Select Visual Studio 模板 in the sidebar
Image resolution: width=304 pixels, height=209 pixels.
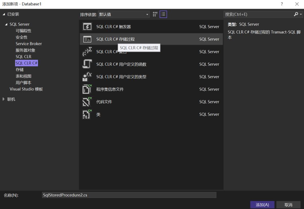[26, 89]
